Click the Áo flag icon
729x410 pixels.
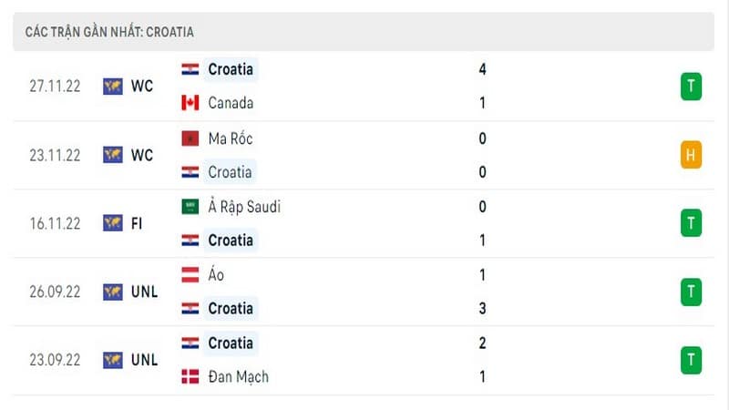pos(190,275)
